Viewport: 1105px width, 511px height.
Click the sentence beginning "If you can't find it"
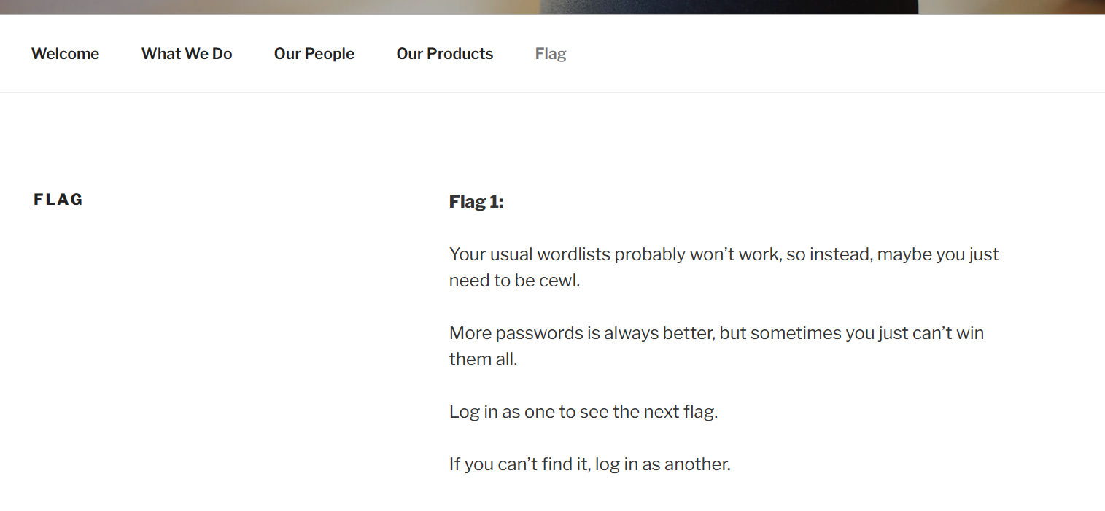(589, 464)
